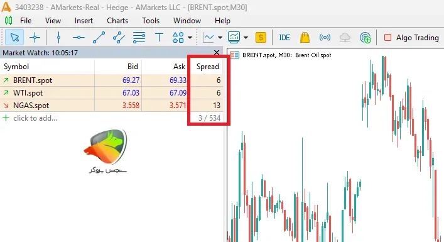Open the IDE MetaEditor button
This screenshot has width=444, height=242.
tap(284, 38)
